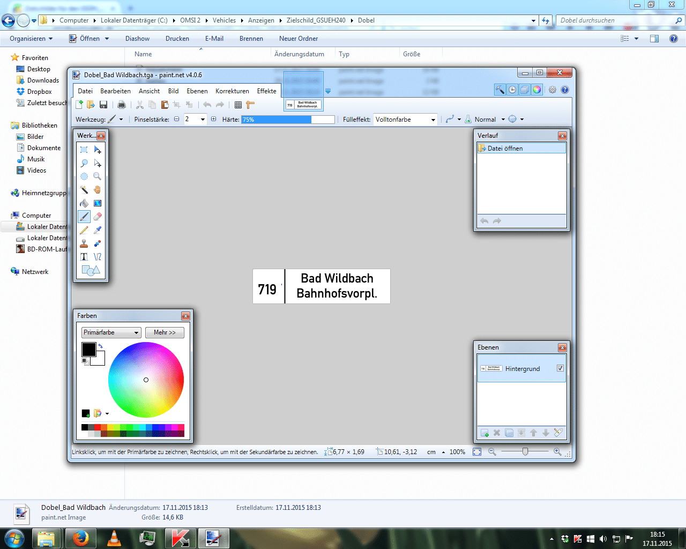The image size is (686, 549).
Task: Choose the Eraser tool
Action: click(x=97, y=217)
